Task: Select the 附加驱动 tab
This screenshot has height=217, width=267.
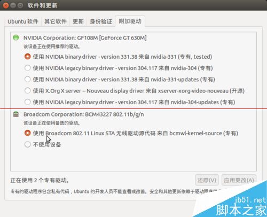Action: pyautogui.click(x=130, y=21)
